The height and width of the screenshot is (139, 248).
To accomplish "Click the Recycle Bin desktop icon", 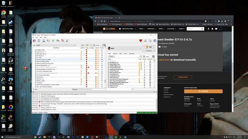I will click(x=3, y=4).
